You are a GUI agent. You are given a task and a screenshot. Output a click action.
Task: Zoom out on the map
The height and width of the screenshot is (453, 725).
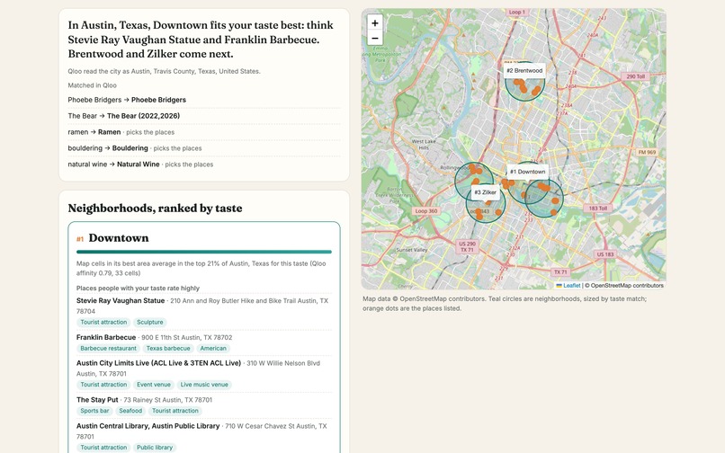point(375,38)
